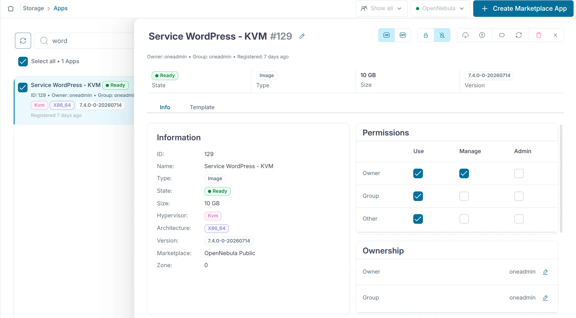
Task: Uncheck Service WordPress - KVM list item
Action: (x=23, y=88)
